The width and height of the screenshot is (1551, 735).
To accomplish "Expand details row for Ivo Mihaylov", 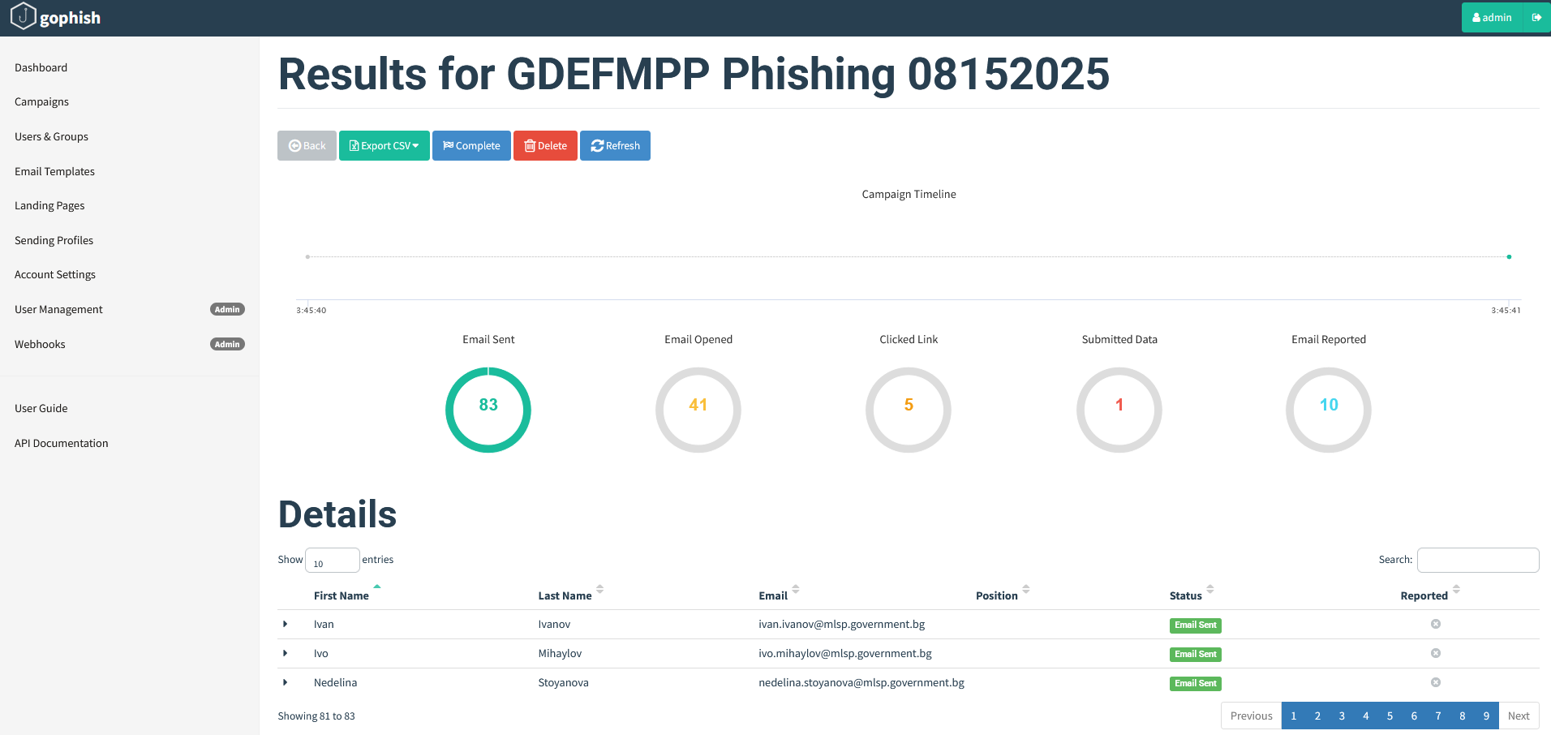I will [x=286, y=653].
